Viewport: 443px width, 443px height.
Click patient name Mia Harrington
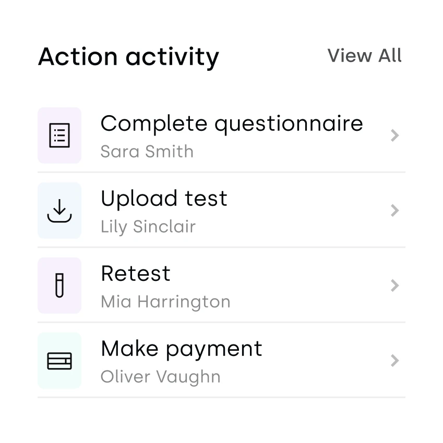[165, 302]
